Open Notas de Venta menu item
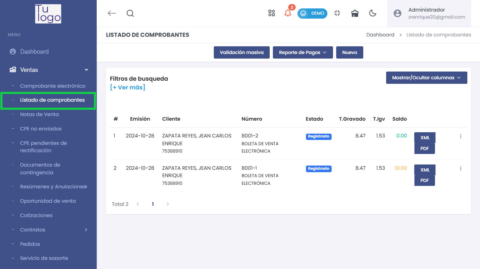The height and width of the screenshot is (269, 480). [x=39, y=114]
